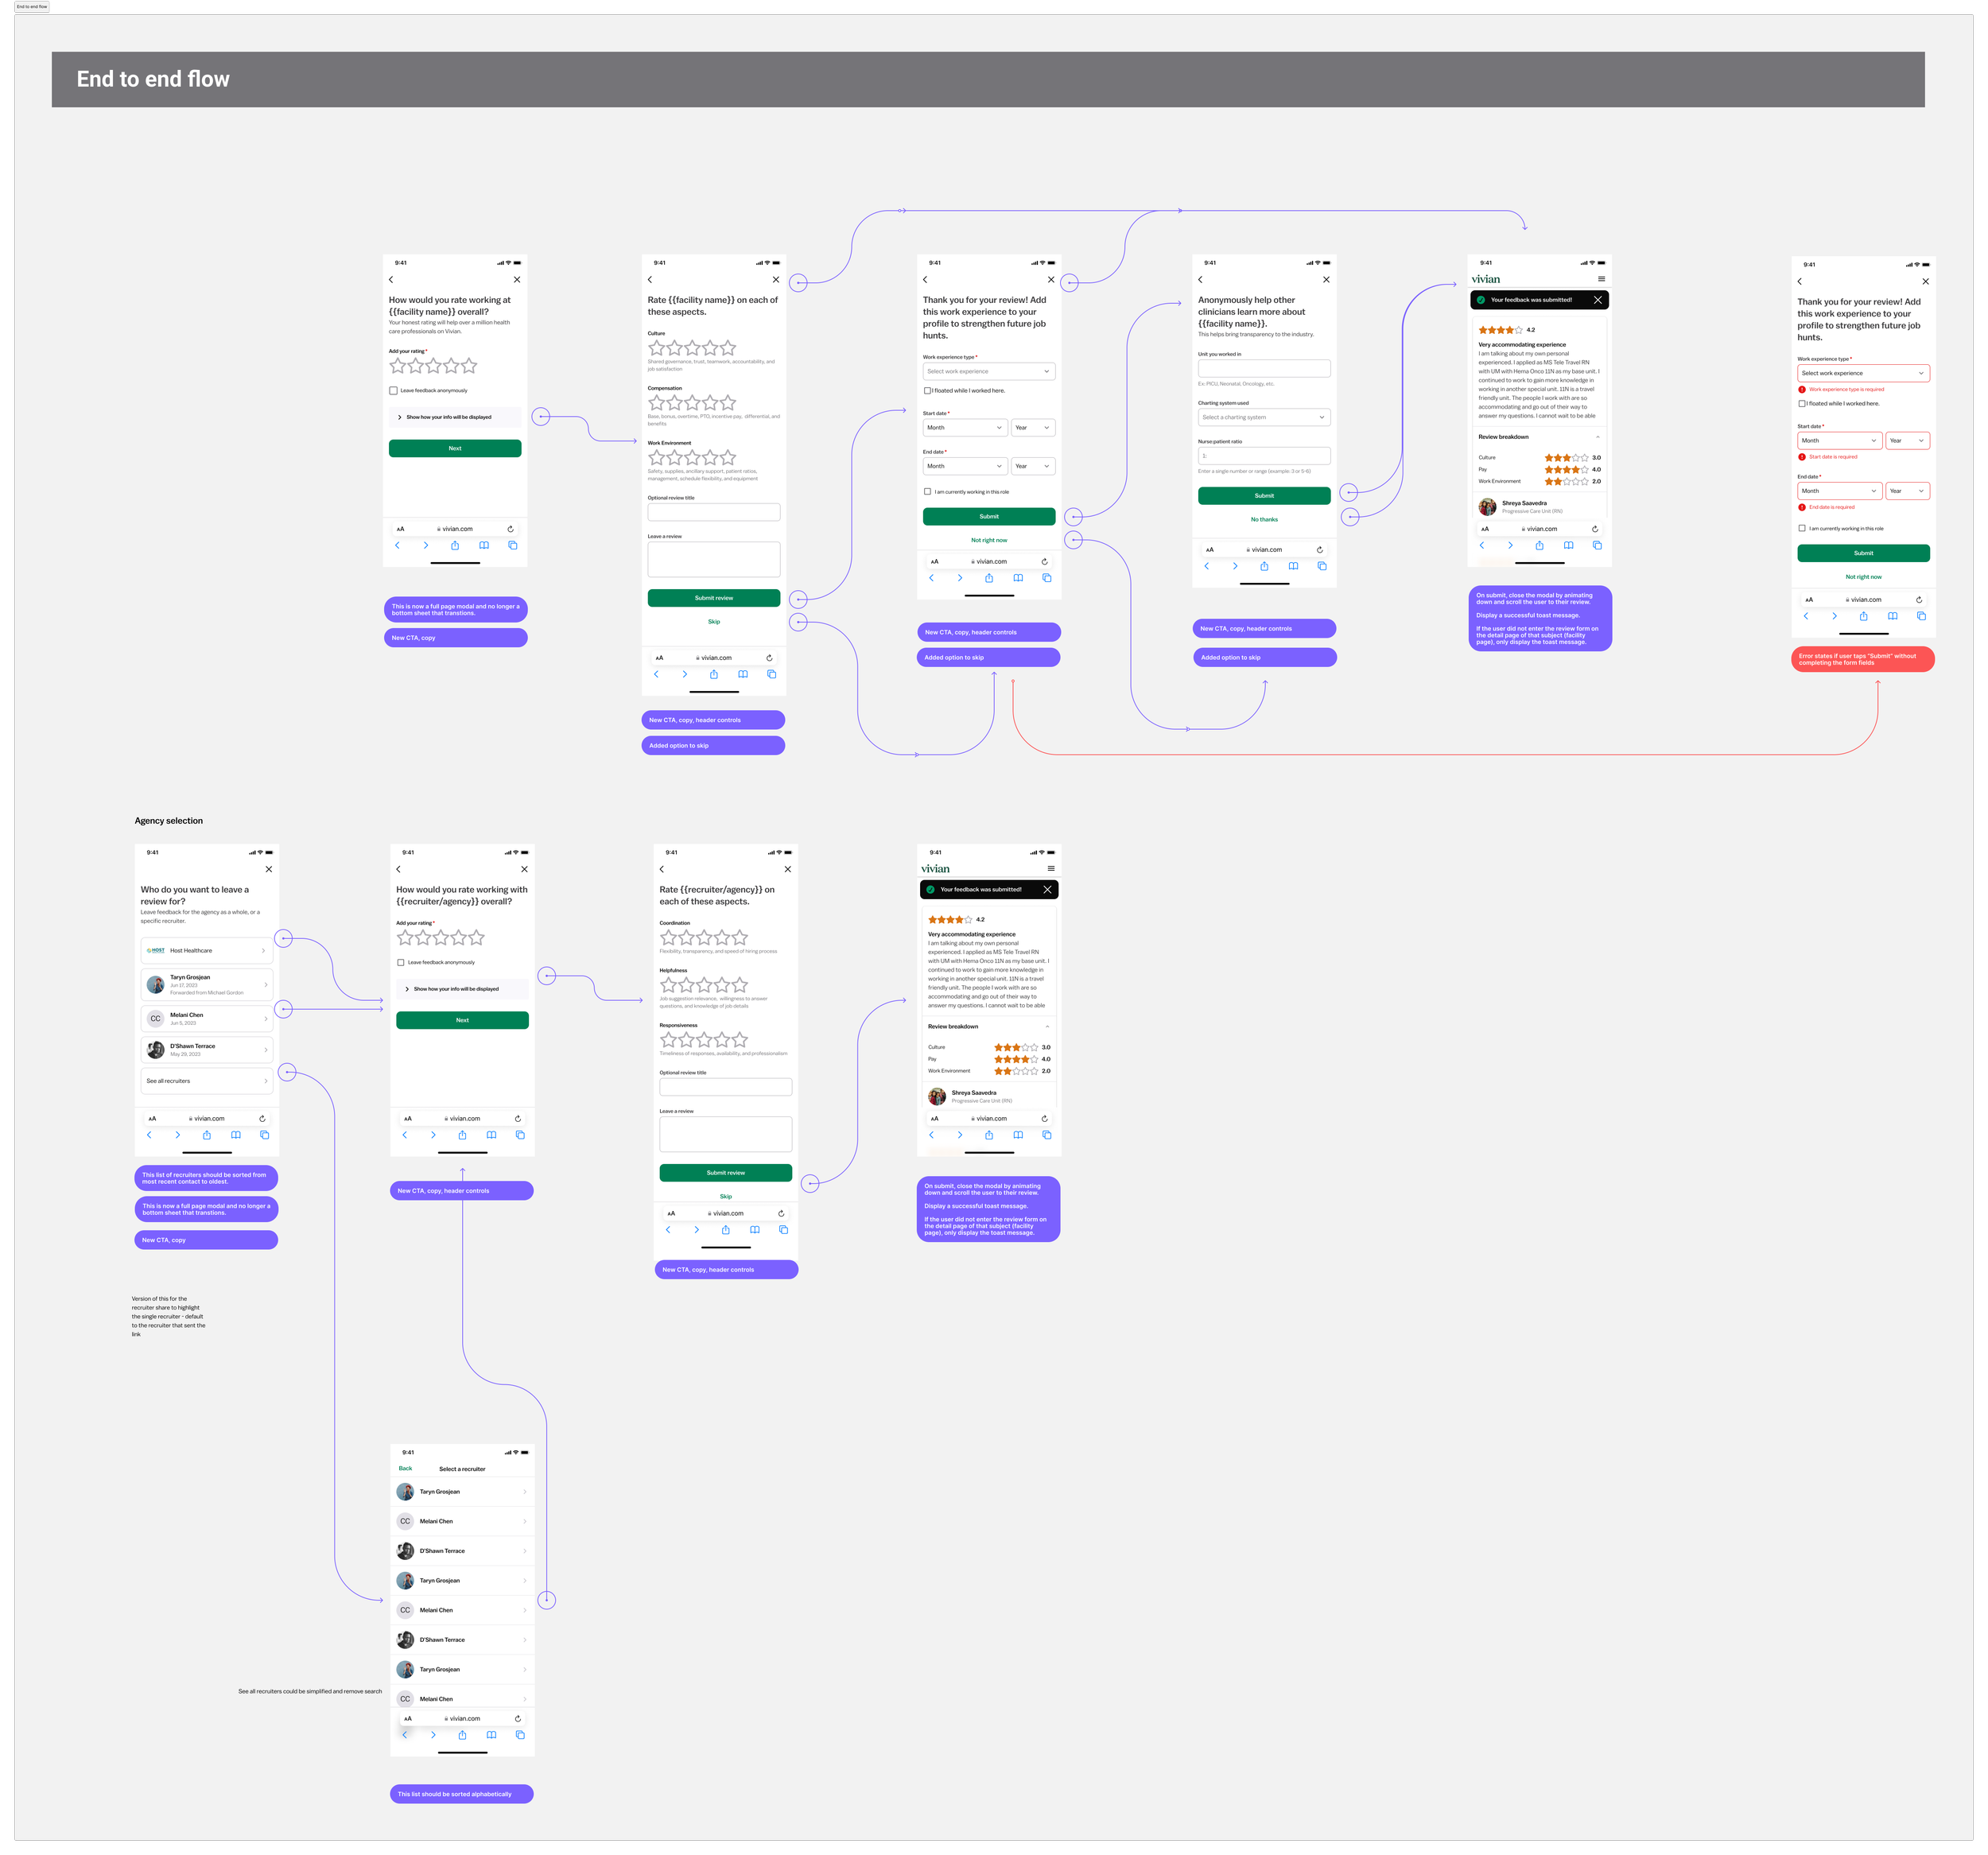Select fifth star under Culture rating
Viewport: 1988px width, 1855px height.
(728, 348)
